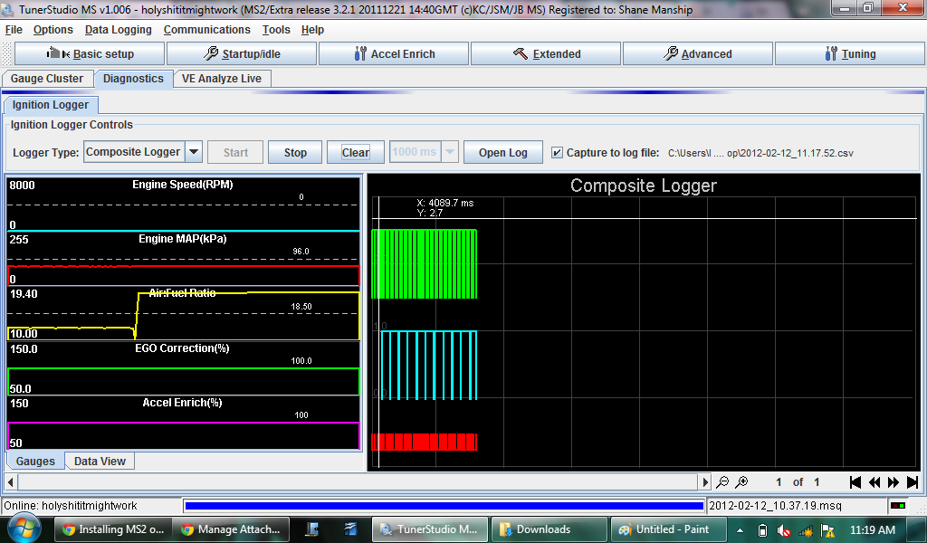Open the Advanced settings button
927x543 pixels.
(x=698, y=53)
